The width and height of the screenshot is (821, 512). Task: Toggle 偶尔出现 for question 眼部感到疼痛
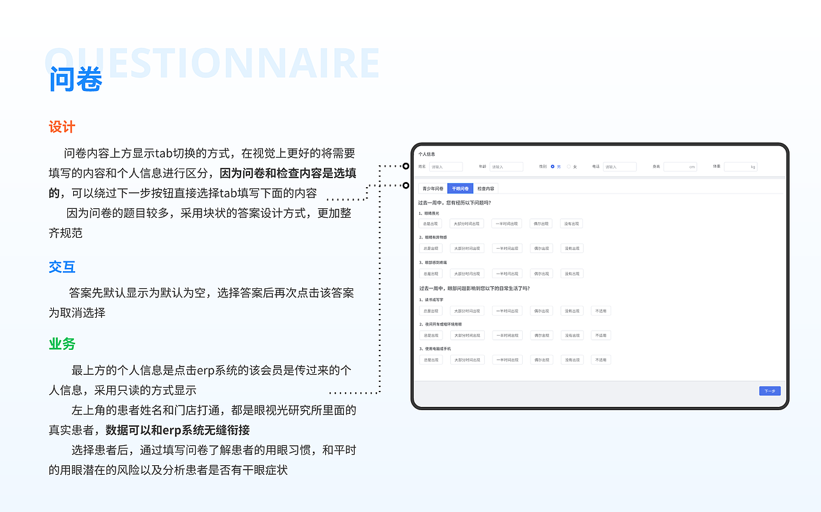click(541, 274)
